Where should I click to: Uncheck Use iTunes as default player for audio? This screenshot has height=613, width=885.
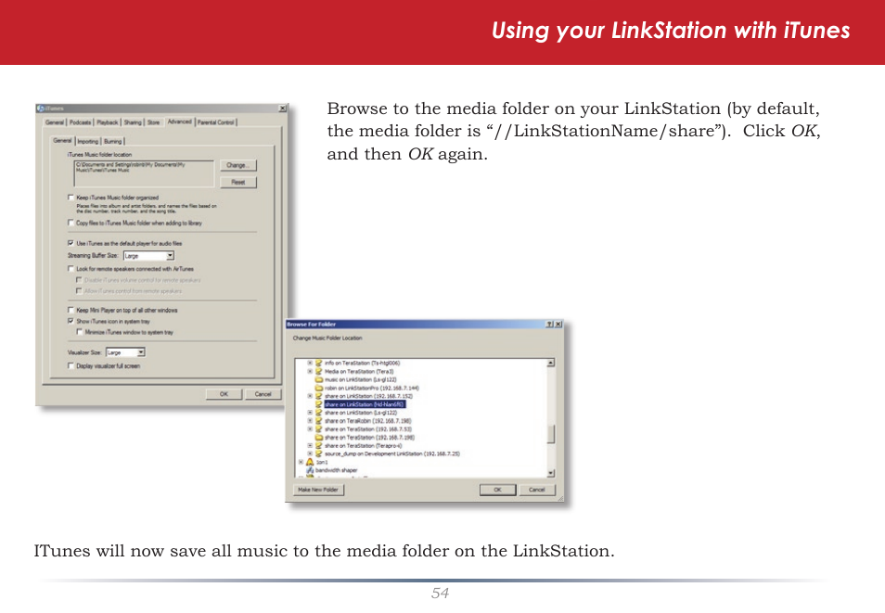coord(71,243)
